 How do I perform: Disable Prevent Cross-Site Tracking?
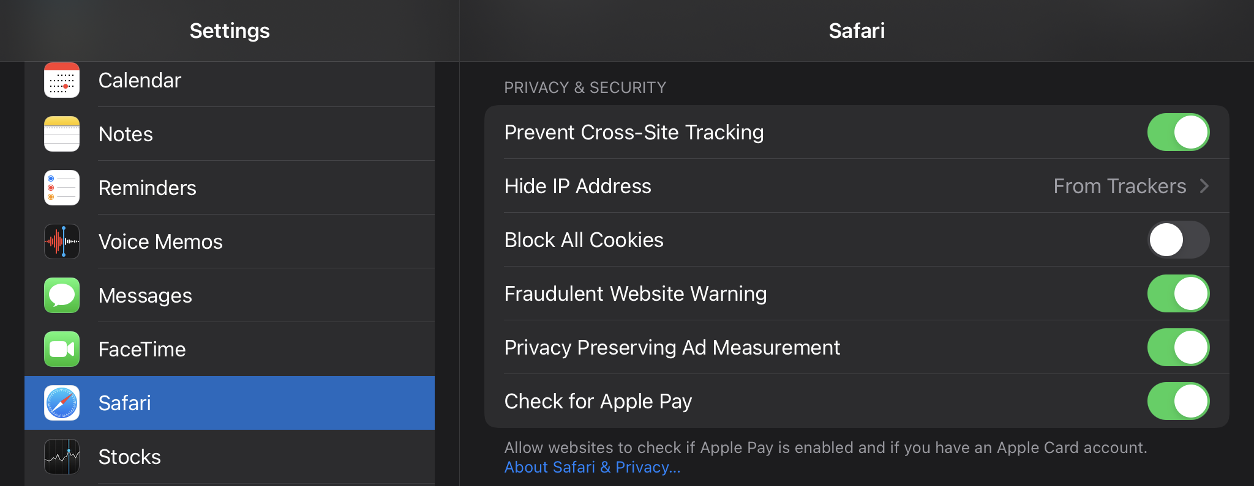coord(1177,132)
